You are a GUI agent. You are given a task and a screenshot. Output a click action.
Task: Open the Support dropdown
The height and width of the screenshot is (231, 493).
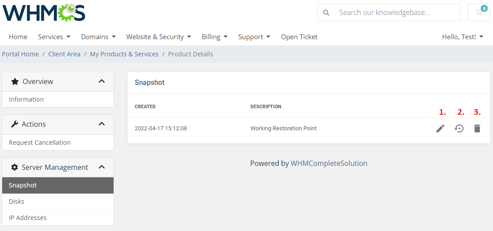pyautogui.click(x=254, y=37)
